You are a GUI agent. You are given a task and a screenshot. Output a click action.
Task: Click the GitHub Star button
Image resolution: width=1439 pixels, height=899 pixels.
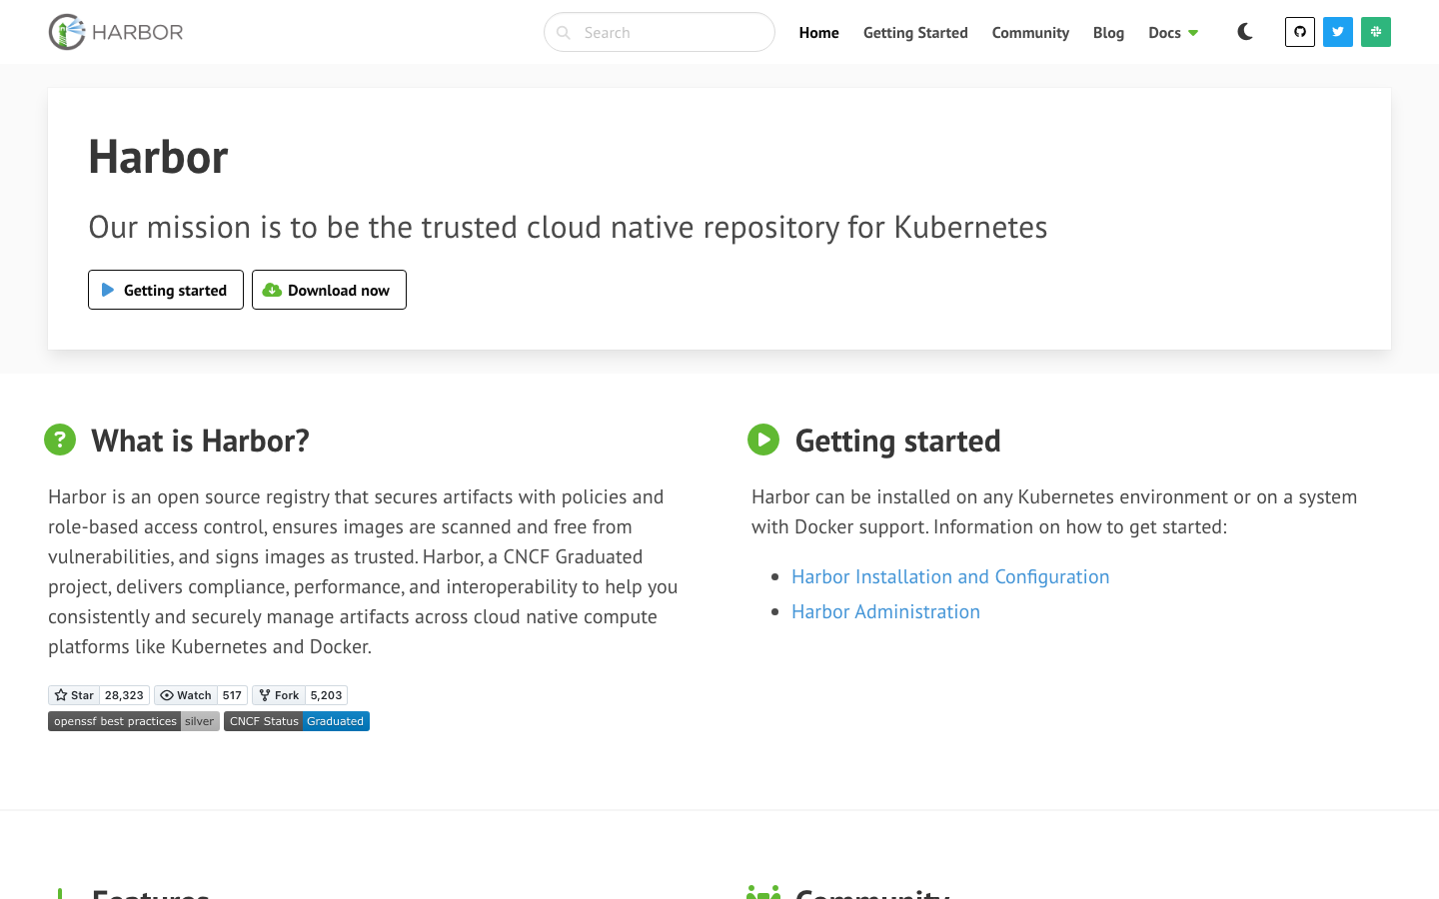point(74,695)
